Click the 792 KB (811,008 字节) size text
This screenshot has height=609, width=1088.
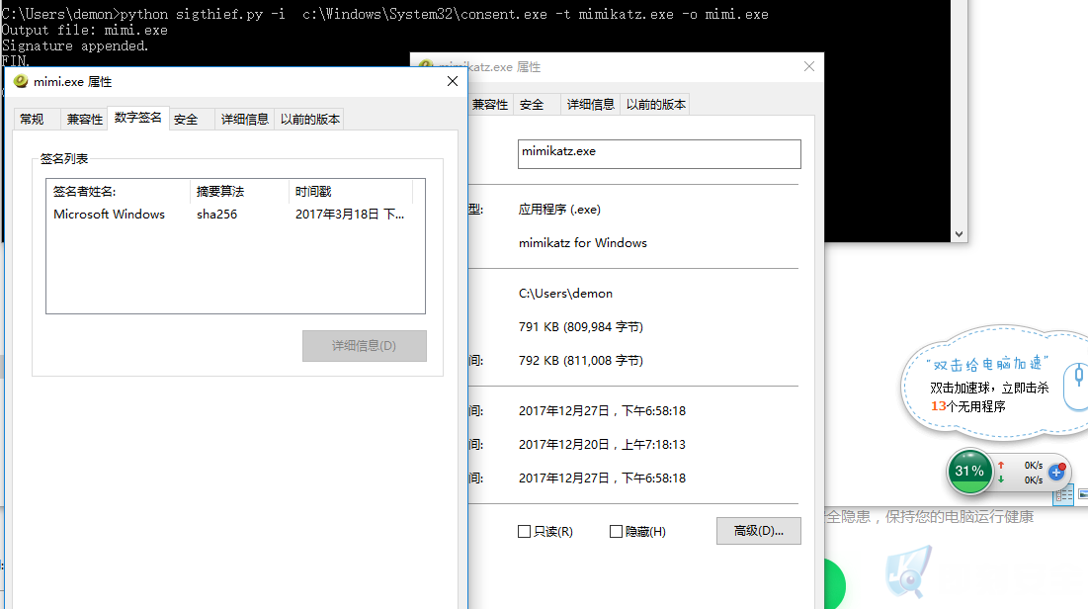point(581,361)
